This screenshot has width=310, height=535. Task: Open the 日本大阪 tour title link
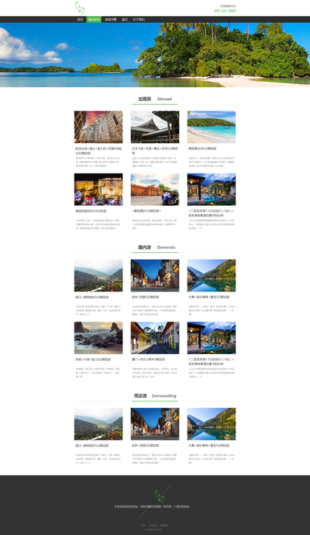(155, 151)
